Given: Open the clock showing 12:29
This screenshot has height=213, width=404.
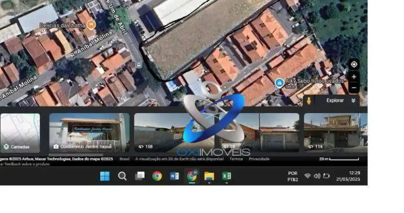Looking at the screenshot, I should click(x=348, y=176).
